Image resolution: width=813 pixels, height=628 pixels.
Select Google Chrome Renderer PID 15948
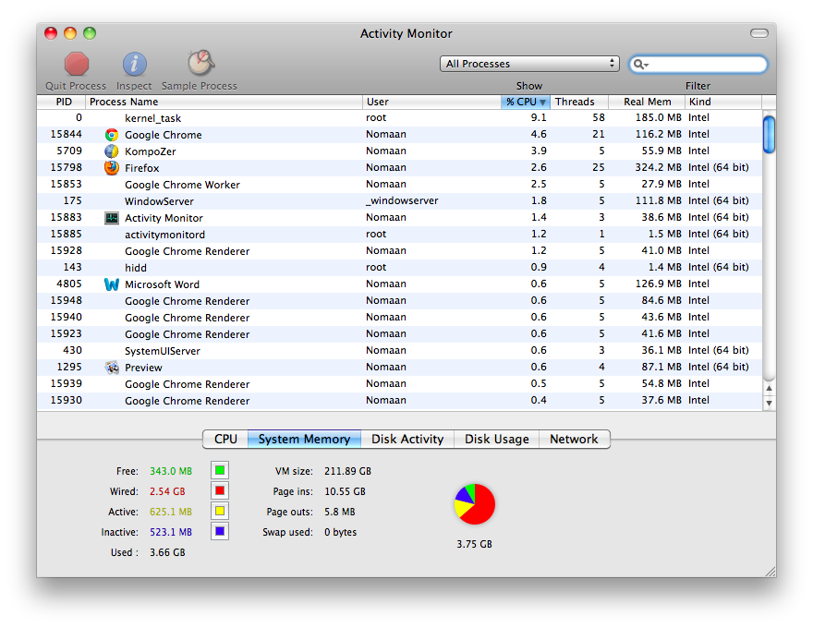pyautogui.click(x=399, y=301)
